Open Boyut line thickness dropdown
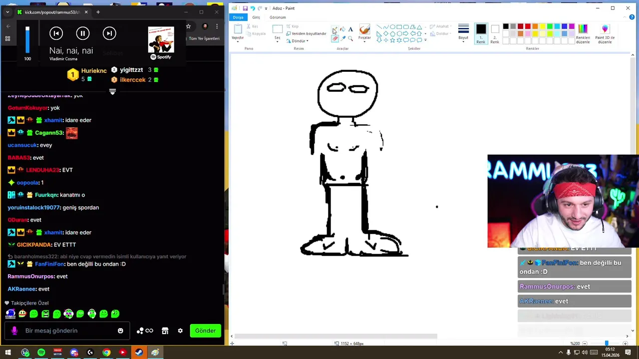This screenshot has width=639, height=359. pos(463,32)
